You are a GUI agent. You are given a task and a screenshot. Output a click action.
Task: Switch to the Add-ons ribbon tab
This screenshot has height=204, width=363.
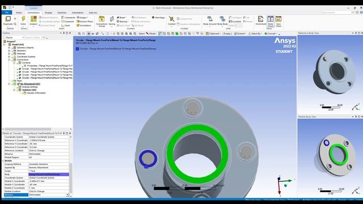point(93,12)
